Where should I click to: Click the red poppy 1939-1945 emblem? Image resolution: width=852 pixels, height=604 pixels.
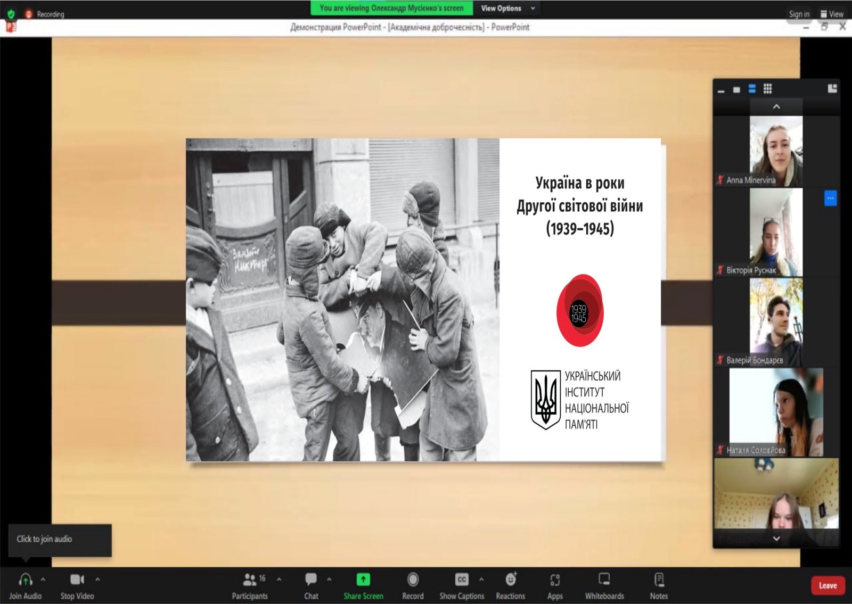click(580, 311)
